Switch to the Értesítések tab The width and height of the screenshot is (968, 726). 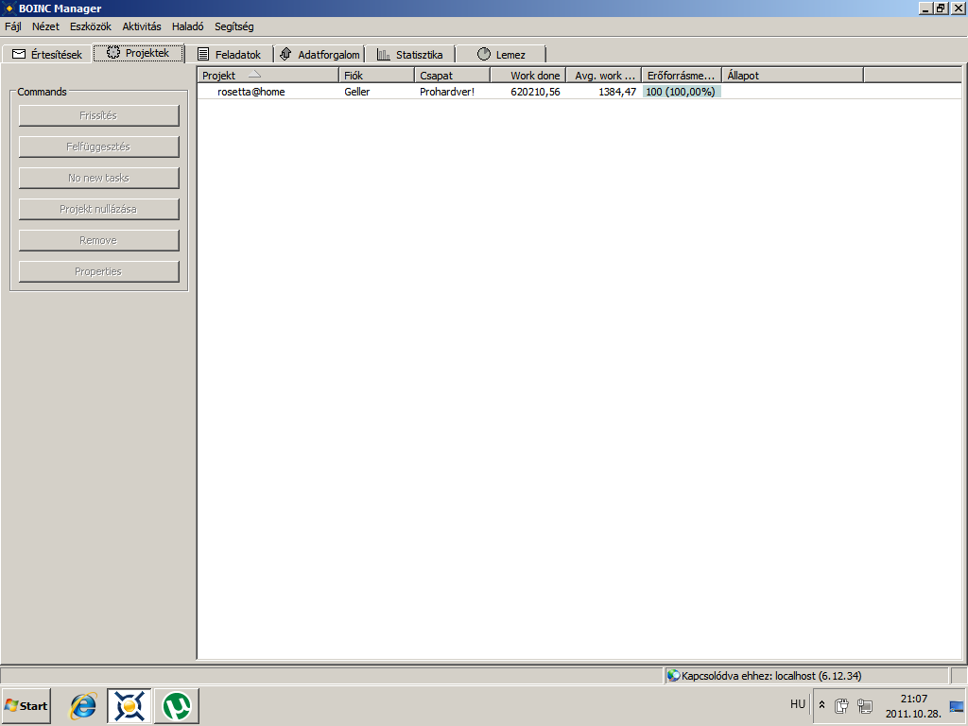click(47, 54)
